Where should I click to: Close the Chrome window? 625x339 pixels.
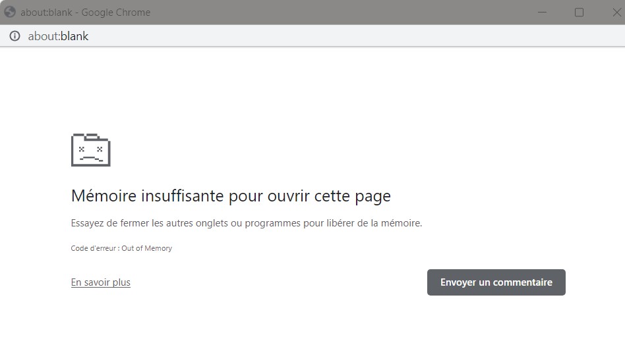pos(616,13)
